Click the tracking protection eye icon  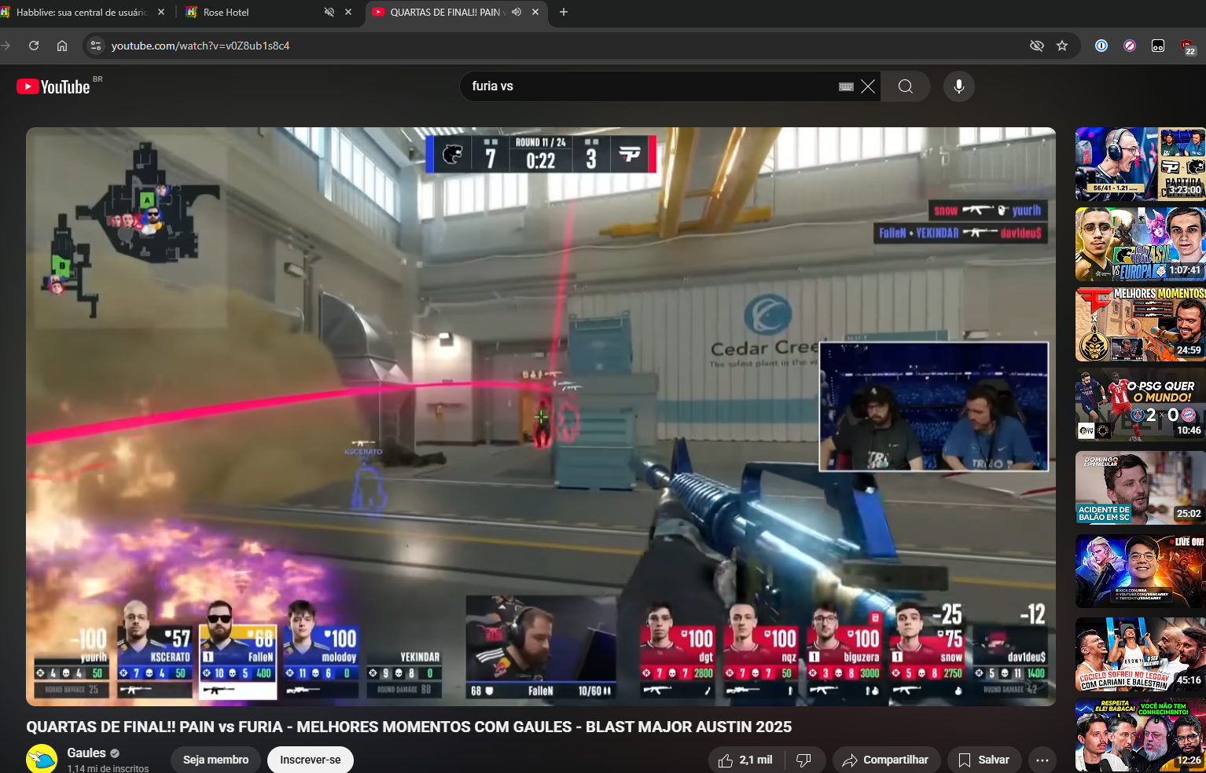tap(1037, 46)
